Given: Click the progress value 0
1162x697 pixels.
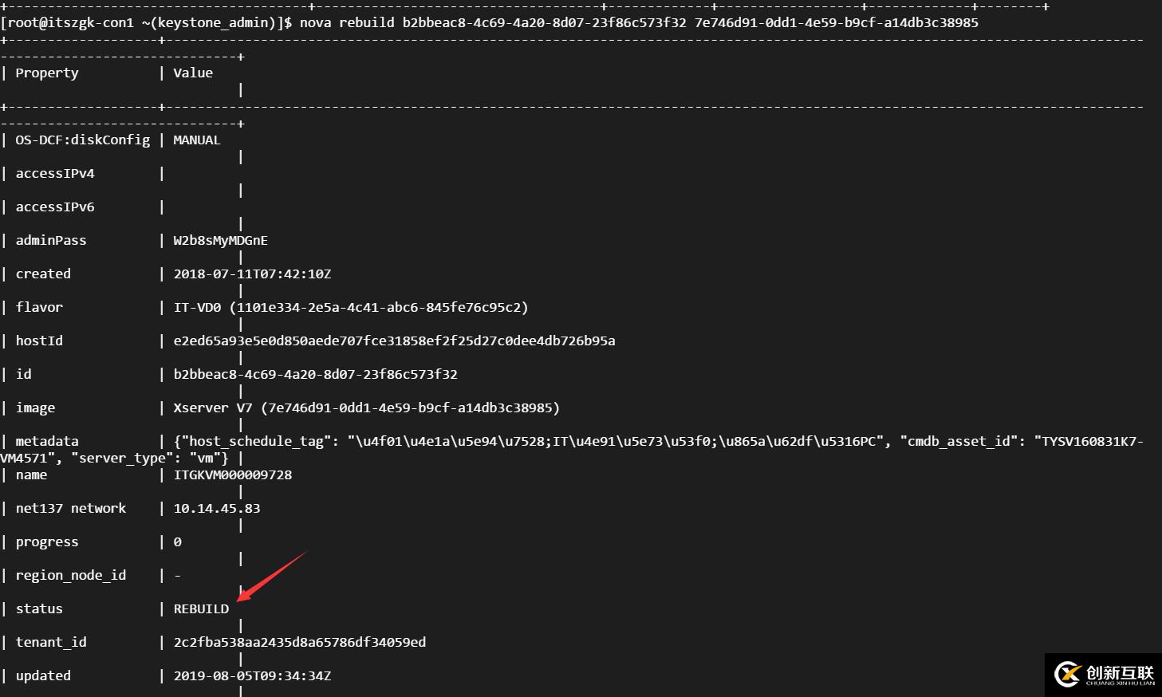Looking at the screenshot, I should click(178, 542).
